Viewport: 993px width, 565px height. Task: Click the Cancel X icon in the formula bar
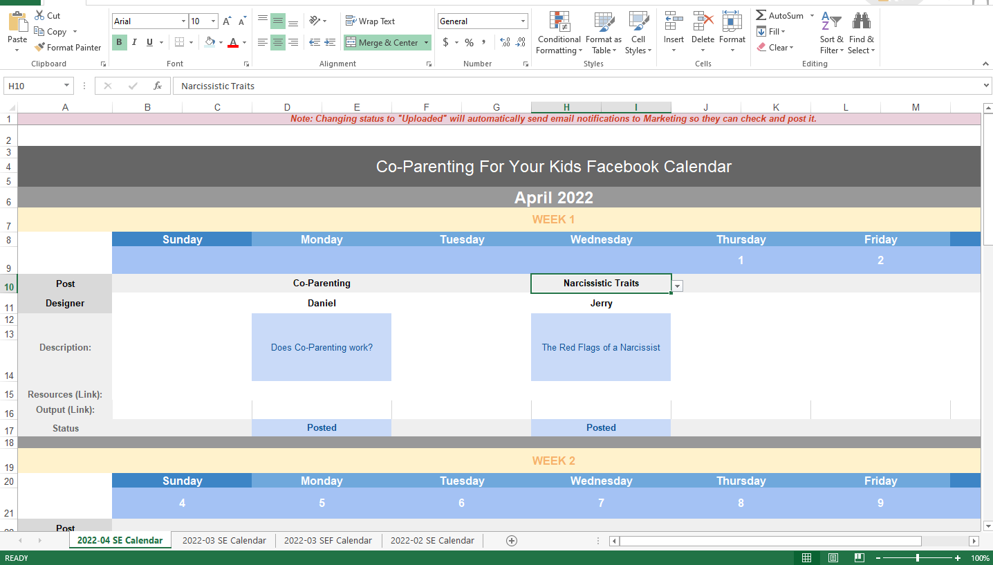point(107,86)
